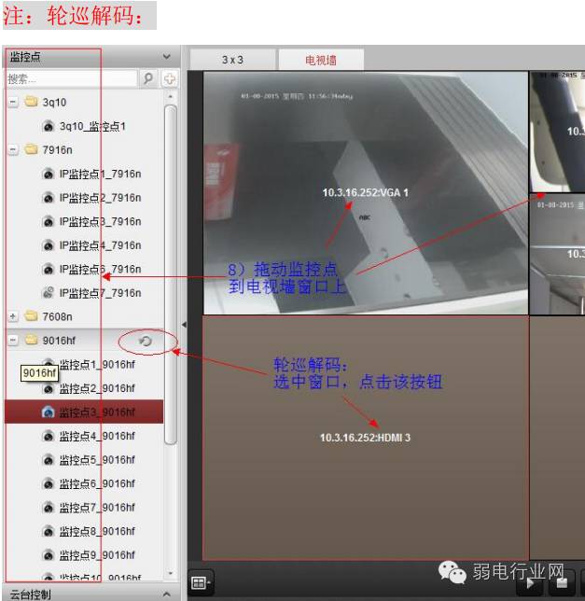Screen dimensions: 585x601
Task: Click the 3q10 folder icon
Action: pyautogui.click(x=31, y=102)
